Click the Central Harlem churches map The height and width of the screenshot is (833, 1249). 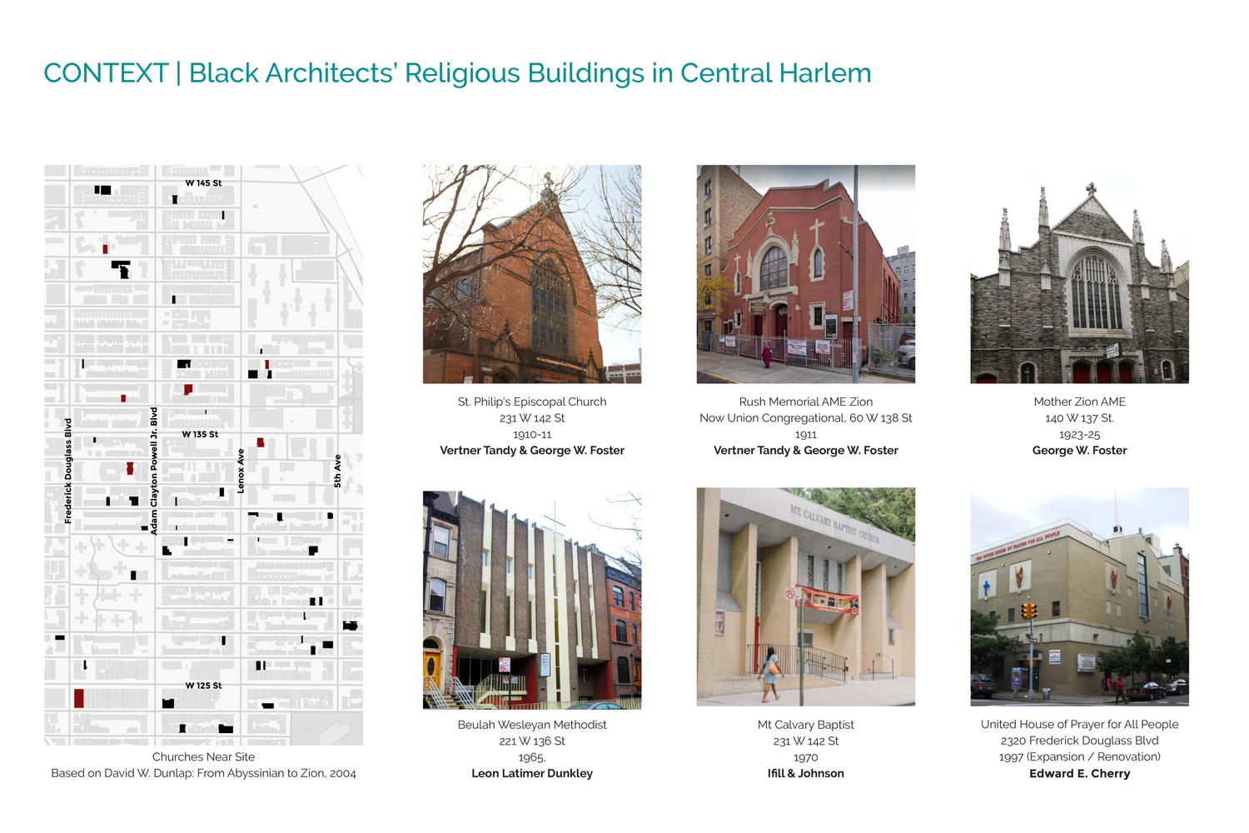tap(203, 455)
